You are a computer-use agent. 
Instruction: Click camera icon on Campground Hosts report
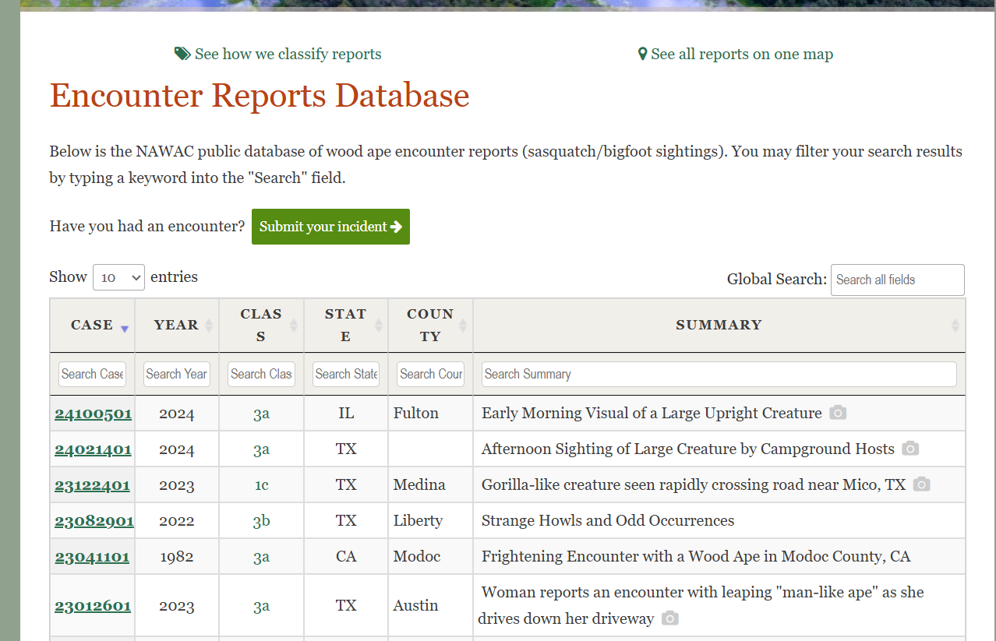(910, 449)
